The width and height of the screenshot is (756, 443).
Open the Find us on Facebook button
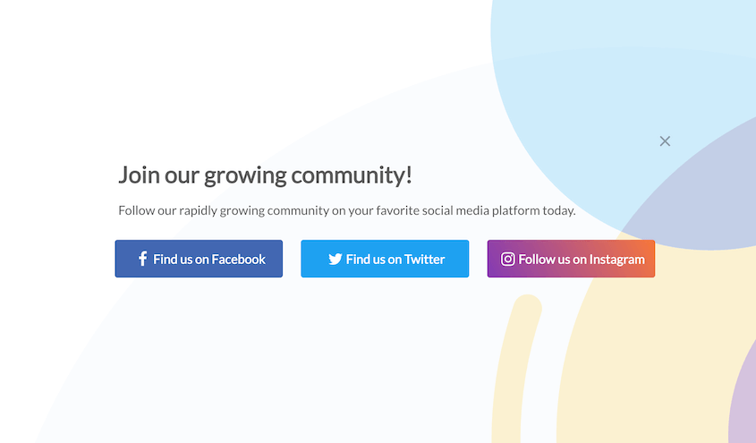click(x=199, y=259)
